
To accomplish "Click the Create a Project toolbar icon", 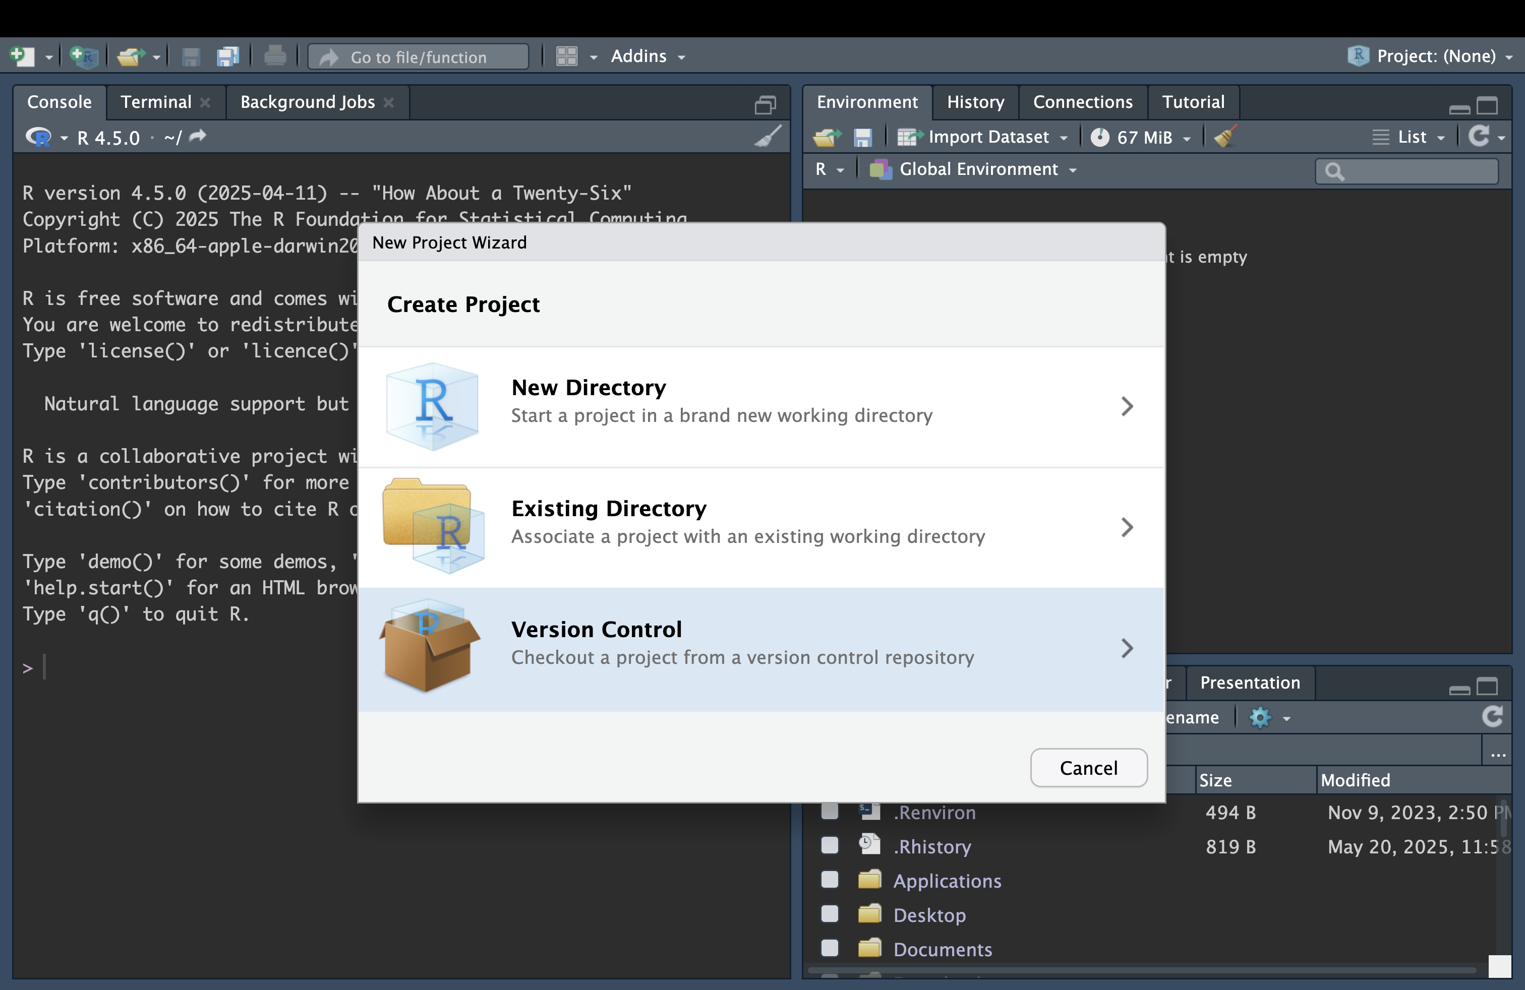I will [83, 56].
